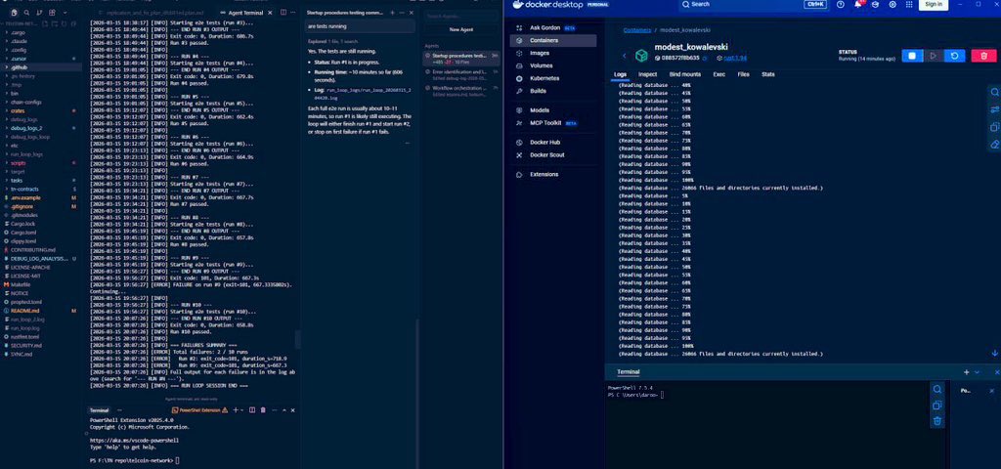Expand the .claude folder
Screen dimensions: 1001x469
[41, 41]
